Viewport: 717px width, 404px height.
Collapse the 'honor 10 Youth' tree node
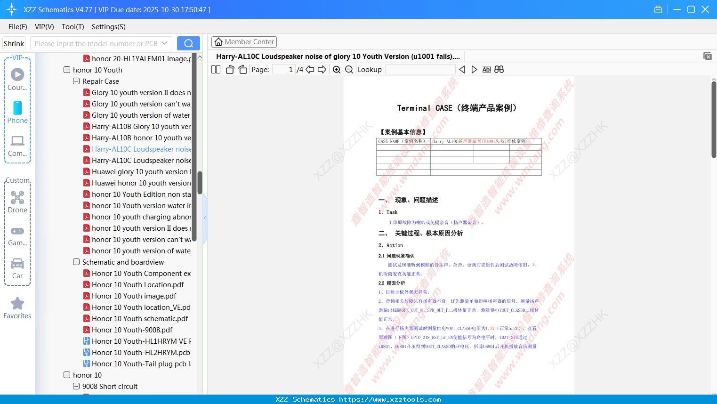tap(67, 70)
